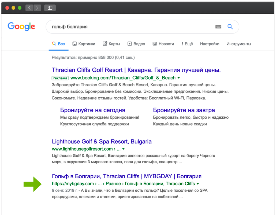Click the browser forward arrow
The image size is (276, 216).
tap(37, 8)
